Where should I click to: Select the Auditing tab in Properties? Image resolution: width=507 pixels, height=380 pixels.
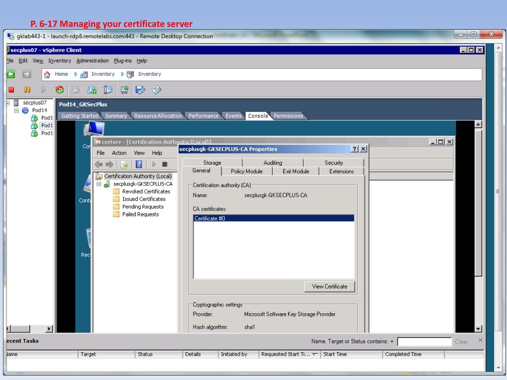pyautogui.click(x=273, y=162)
